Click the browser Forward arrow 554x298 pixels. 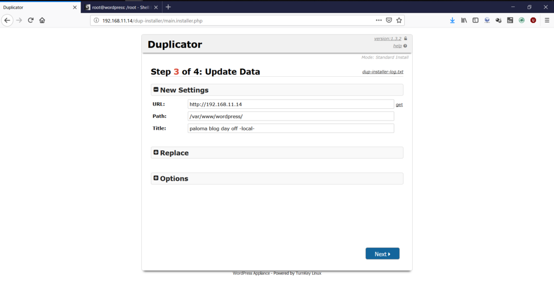coord(19,21)
